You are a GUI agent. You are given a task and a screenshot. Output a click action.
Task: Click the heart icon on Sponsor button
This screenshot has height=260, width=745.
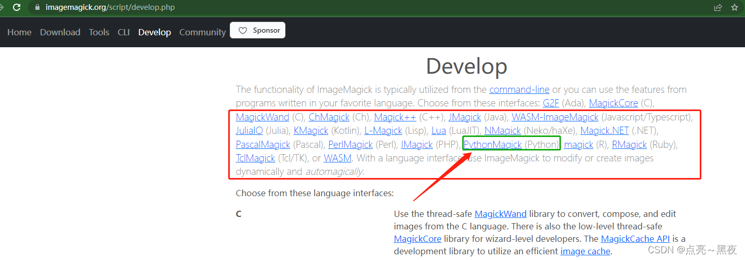pos(243,31)
